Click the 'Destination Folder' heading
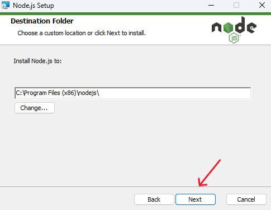The image size is (271, 210). tap(42, 21)
